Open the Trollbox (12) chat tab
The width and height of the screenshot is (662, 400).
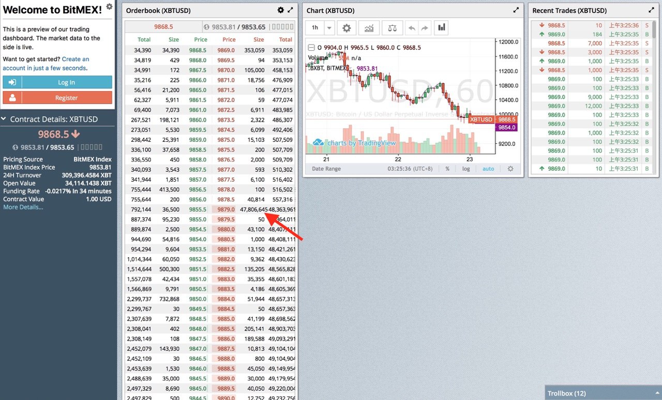point(567,393)
